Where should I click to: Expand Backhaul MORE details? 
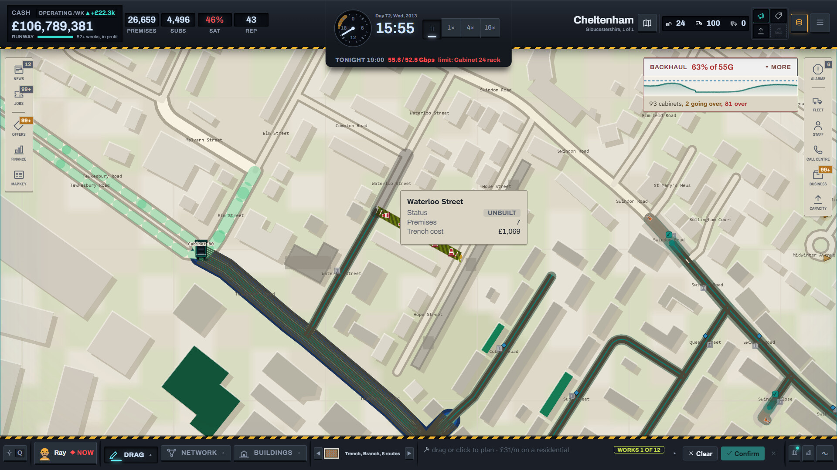tap(778, 67)
